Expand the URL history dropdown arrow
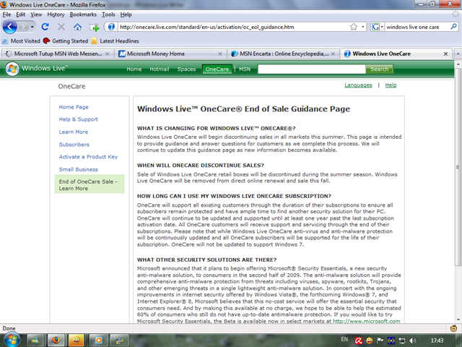The image size is (462, 347). (364, 27)
